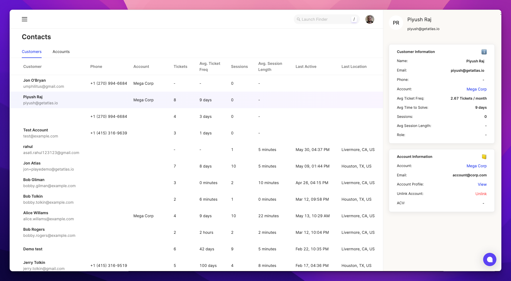Click Mega Corp in Jon O'Bryan row
Viewport: 511px width, 281px height.
point(143,83)
